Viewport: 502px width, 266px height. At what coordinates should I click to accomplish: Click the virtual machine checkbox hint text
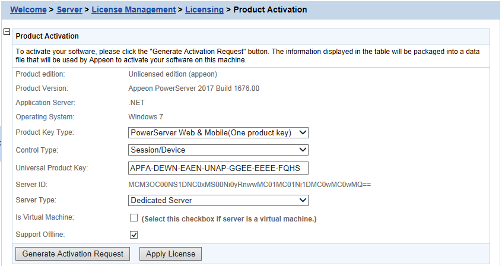click(x=229, y=219)
